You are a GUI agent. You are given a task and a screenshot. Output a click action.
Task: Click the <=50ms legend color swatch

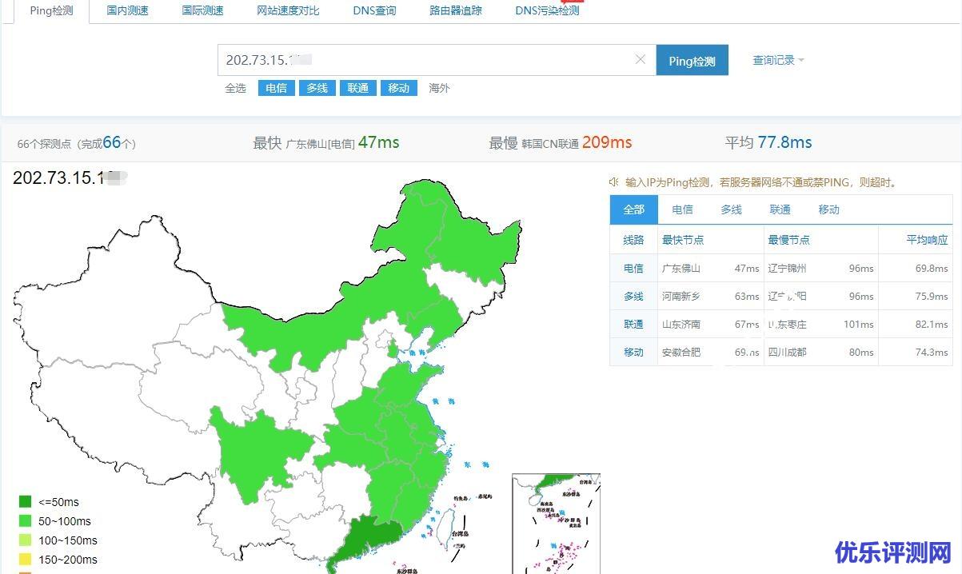coord(25,502)
